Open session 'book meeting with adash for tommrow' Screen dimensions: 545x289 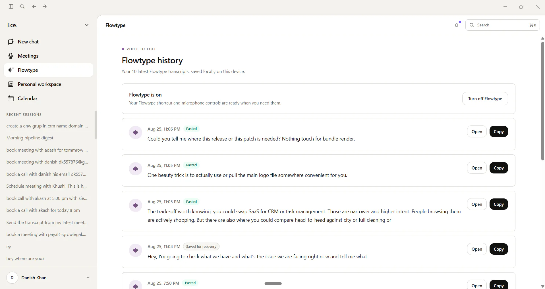pyautogui.click(x=47, y=150)
